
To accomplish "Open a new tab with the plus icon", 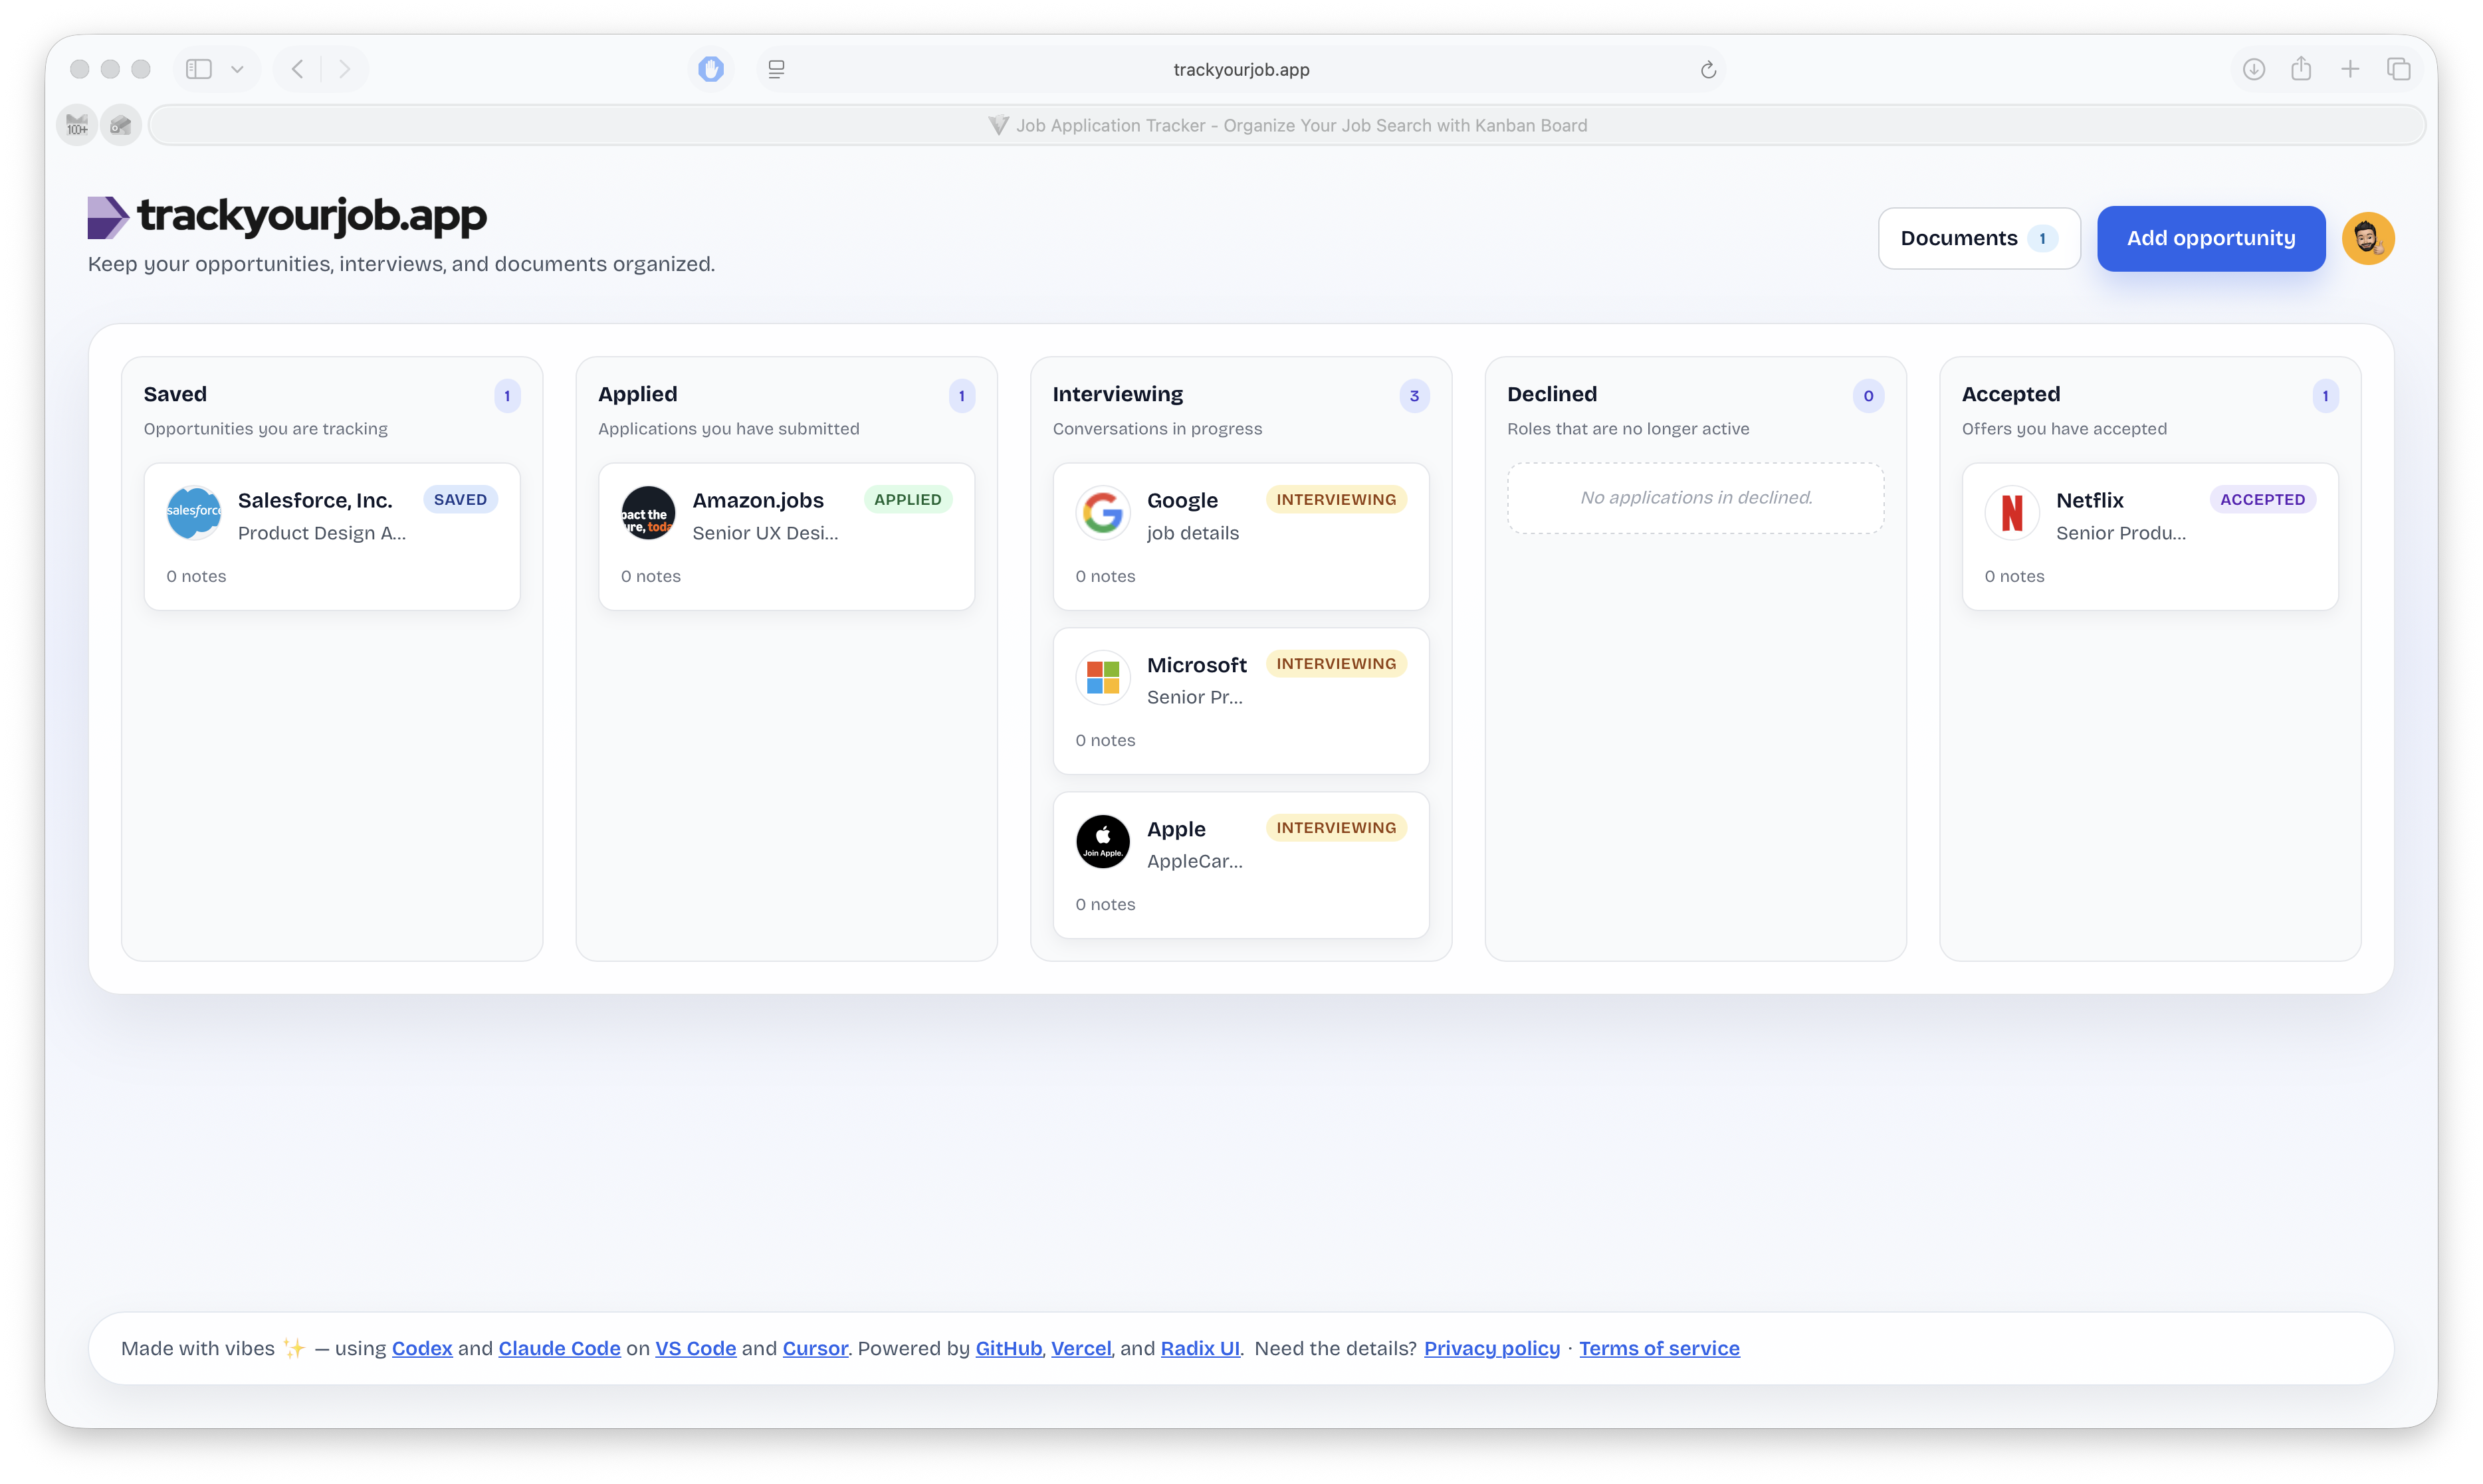I will (x=2350, y=68).
